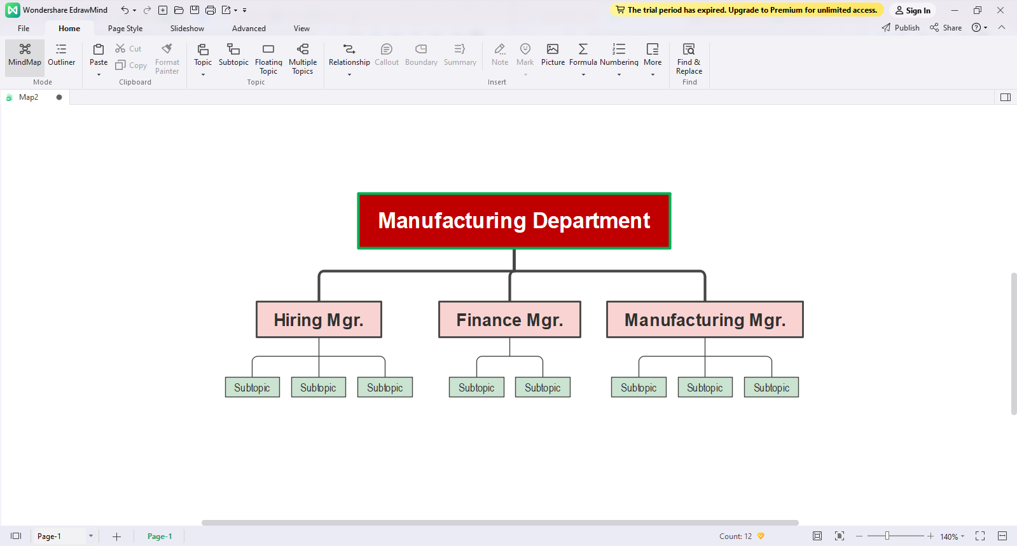Click the collapse icon right of full screen

[1002, 536]
